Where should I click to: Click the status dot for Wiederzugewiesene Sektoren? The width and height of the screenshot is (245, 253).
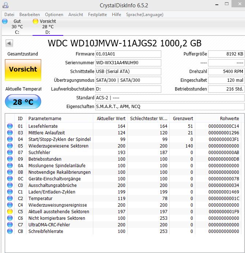point(10,146)
